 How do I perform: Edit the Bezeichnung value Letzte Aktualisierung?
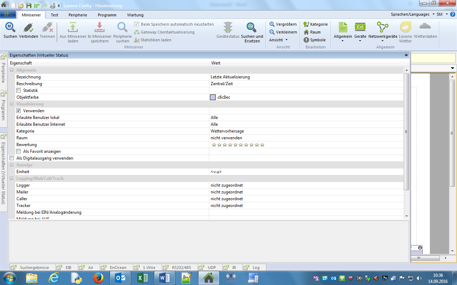click(230, 77)
